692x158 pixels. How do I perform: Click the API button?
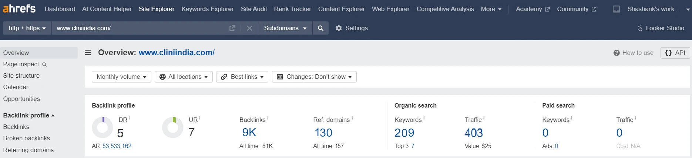(675, 53)
